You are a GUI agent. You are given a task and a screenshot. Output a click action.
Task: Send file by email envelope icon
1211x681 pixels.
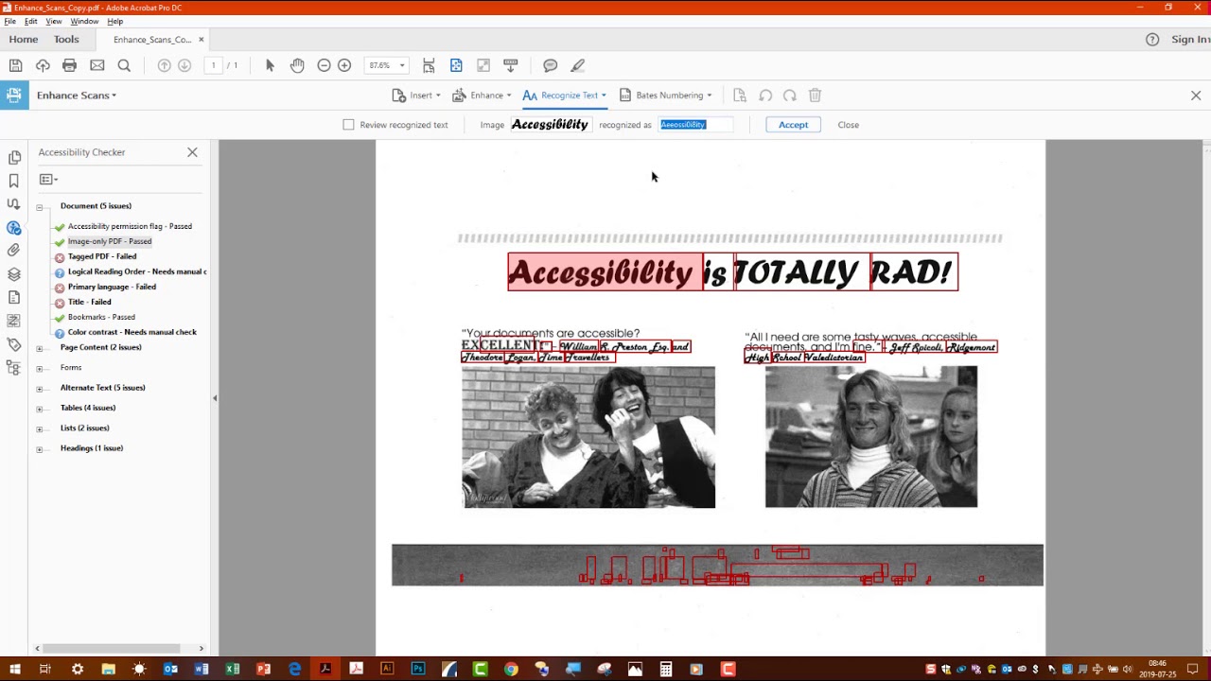click(x=97, y=65)
